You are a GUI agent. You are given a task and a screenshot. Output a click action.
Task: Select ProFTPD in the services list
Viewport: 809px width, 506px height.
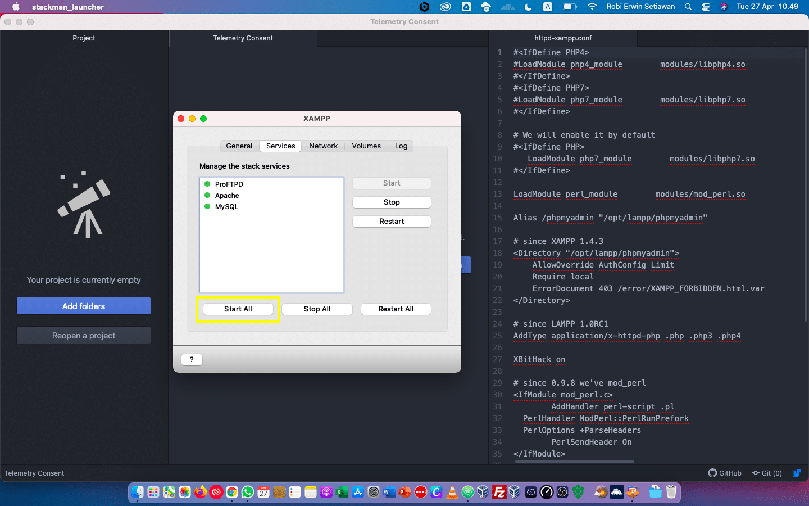point(271,184)
